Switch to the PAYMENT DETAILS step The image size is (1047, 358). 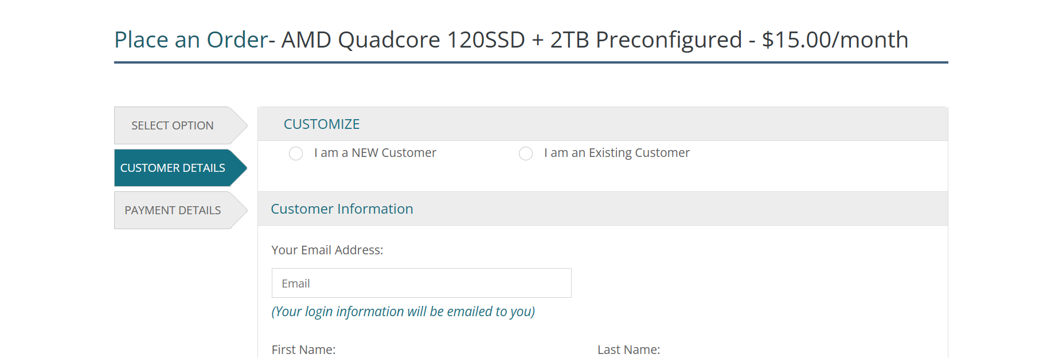[173, 210]
